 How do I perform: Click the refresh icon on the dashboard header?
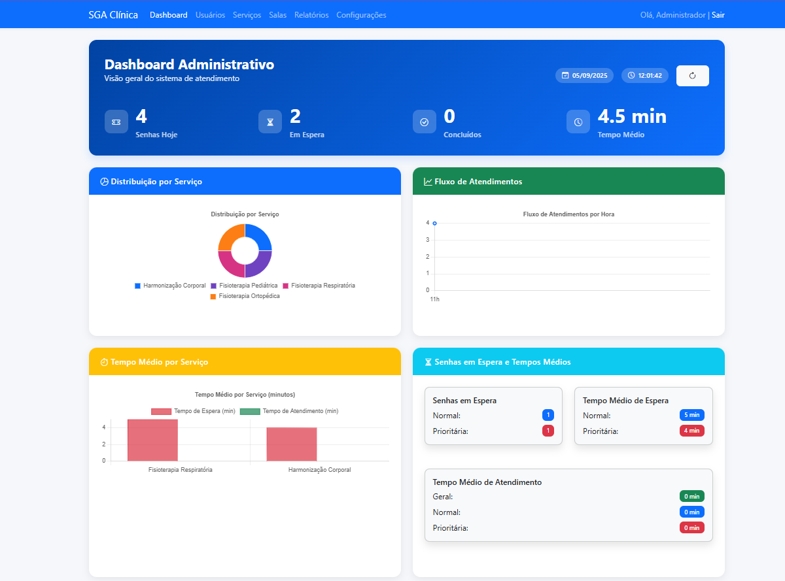click(692, 75)
